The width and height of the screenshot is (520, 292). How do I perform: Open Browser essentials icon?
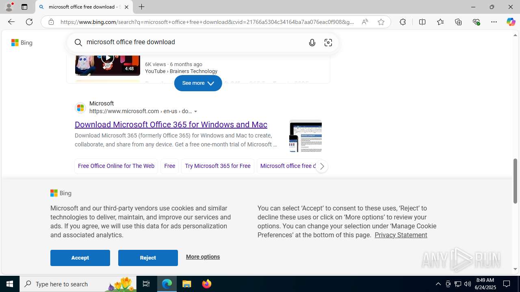click(x=476, y=22)
